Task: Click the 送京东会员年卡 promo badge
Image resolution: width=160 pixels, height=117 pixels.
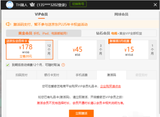Action: coord(17,41)
